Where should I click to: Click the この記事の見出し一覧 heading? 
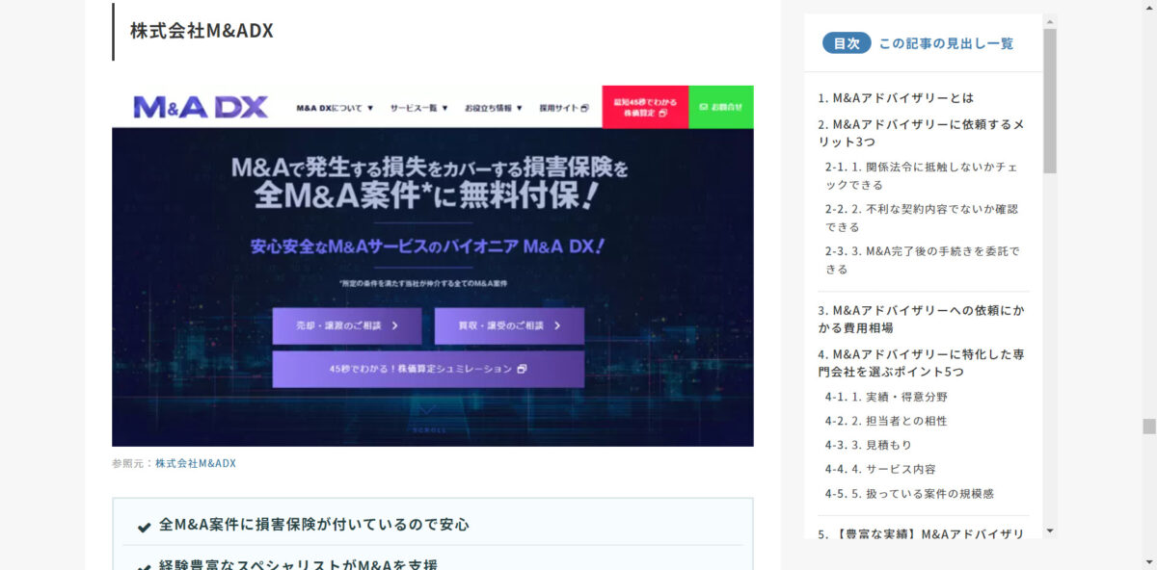pyautogui.click(x=946, y=43)
